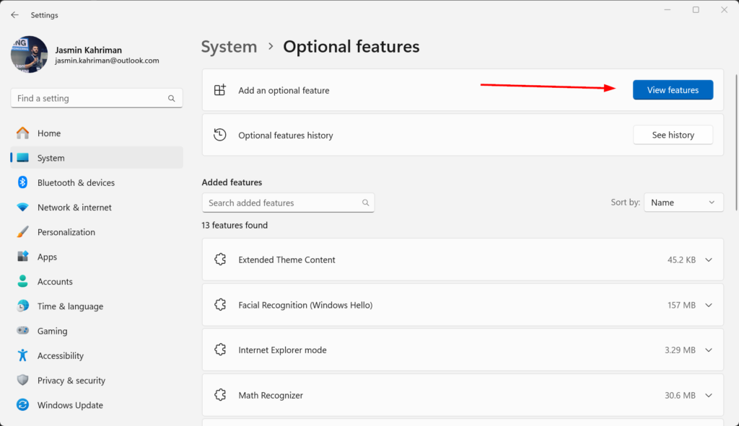Click the View features button
Screen dimensions: 739x426
click(x=673, y=89)
